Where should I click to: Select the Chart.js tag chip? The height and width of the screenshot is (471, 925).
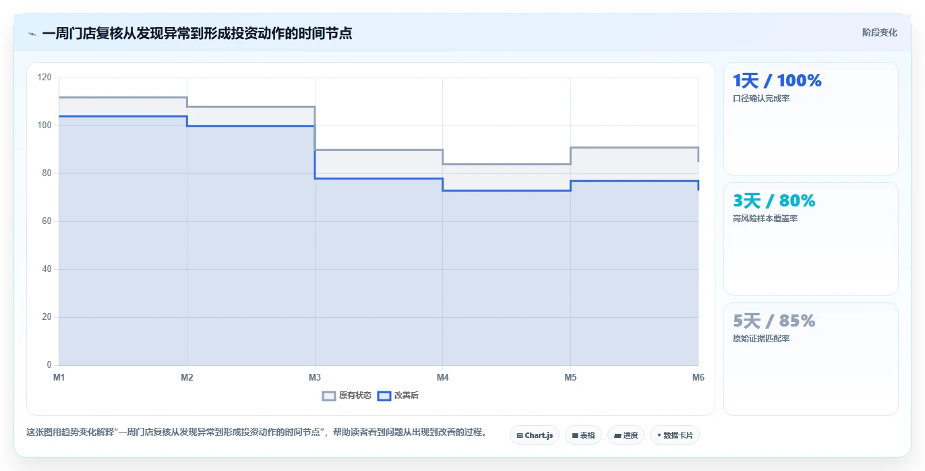[x=535, y=435]
